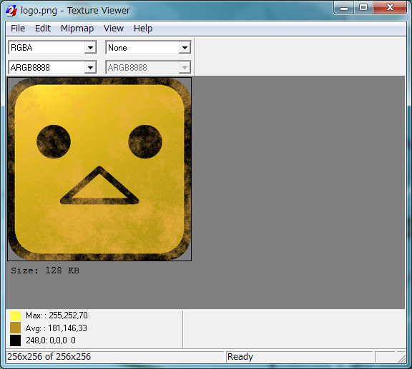This screenshot has width=412, height=369.
Task: Click the resize grip in status bar corner
Action: pos(401,358)
